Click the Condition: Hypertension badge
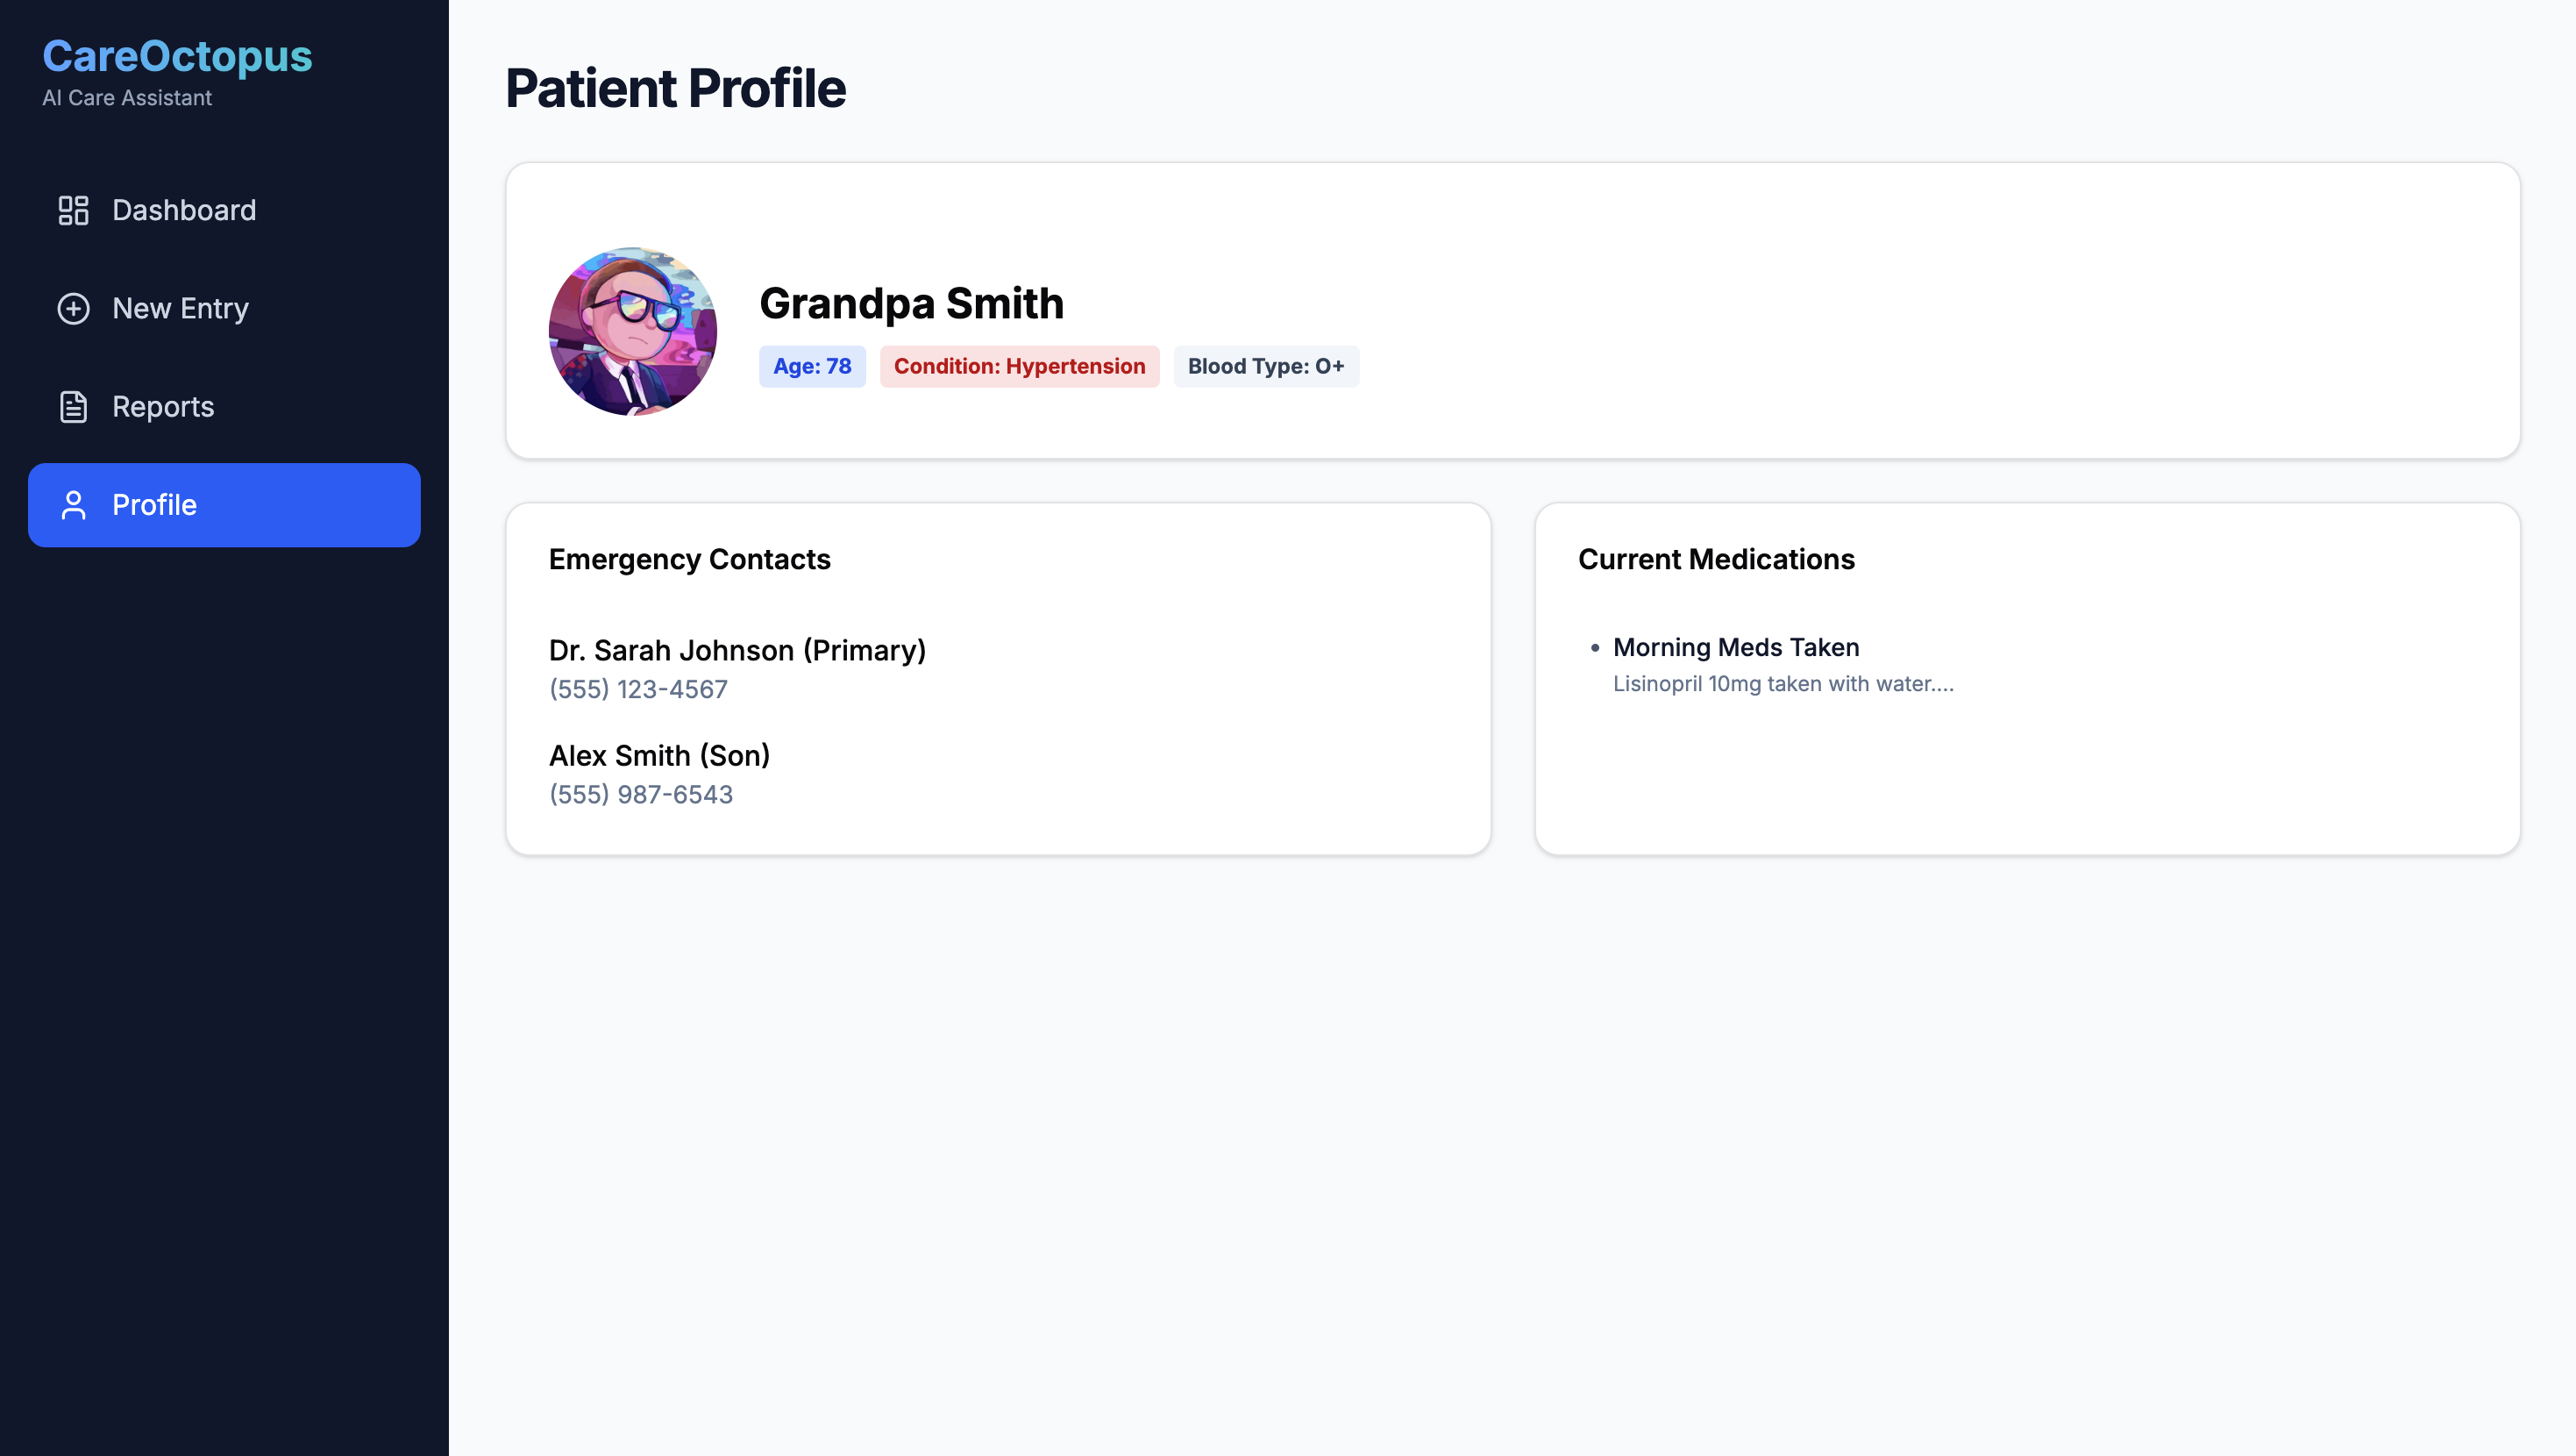 click(1018, 367)
